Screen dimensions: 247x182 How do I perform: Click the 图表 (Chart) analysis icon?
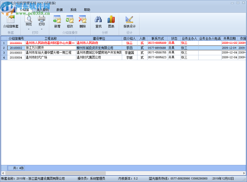coord(111,21)
